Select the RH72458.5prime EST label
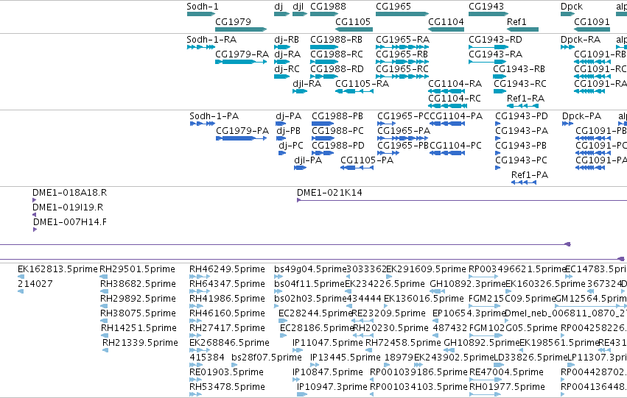Screen dimensions: 627x398 [x=403, y=343]
